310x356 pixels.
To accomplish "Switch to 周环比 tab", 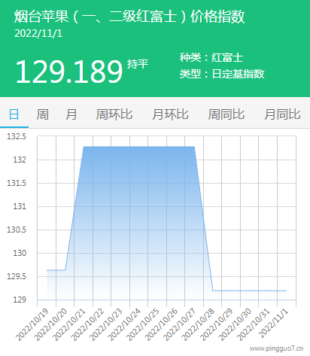I will pos(114,114).
